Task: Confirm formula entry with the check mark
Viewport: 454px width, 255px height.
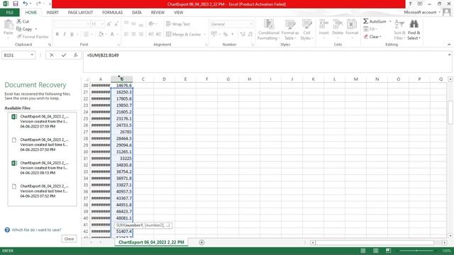Action: pyautogui.click(x=64, y=55)
